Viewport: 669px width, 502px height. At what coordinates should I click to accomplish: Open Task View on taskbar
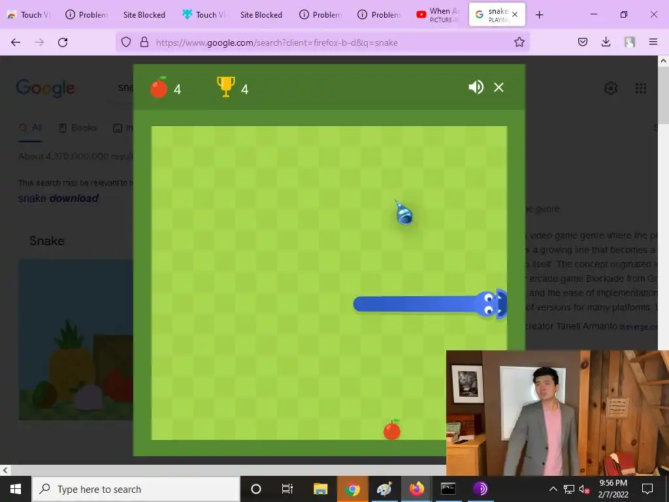[x=287, y=489]
